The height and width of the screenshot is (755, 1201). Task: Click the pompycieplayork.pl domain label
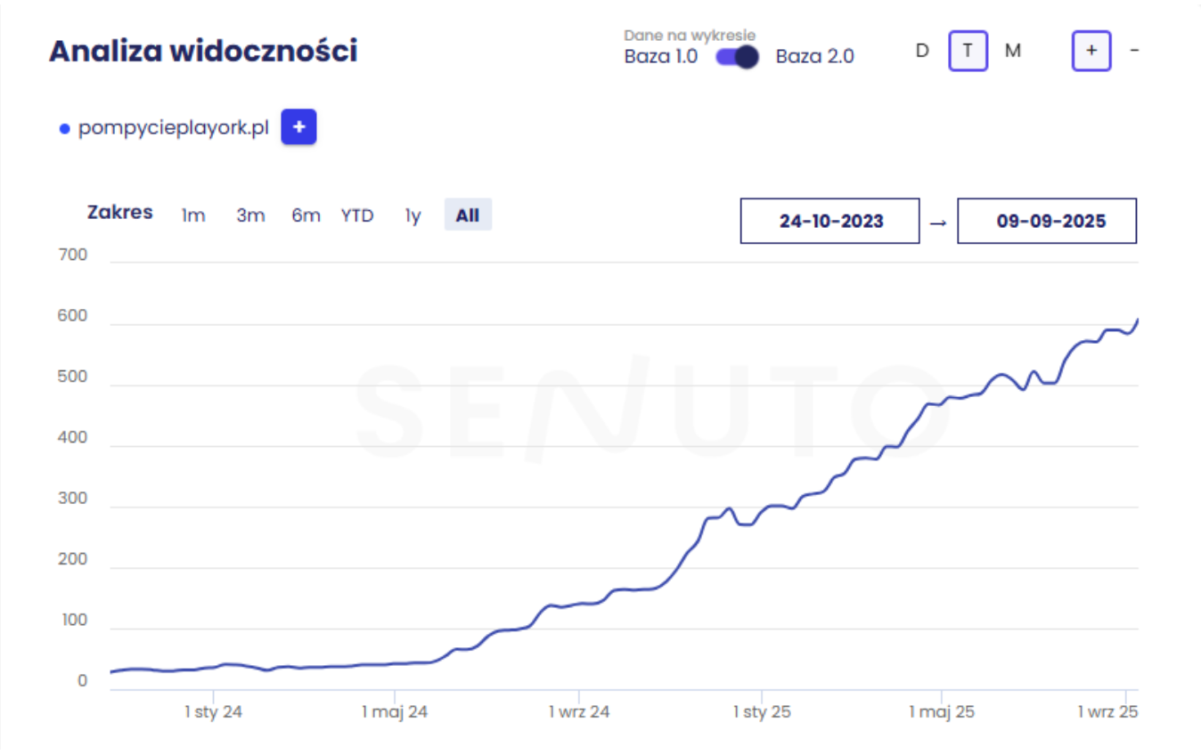tap(174, 128)
